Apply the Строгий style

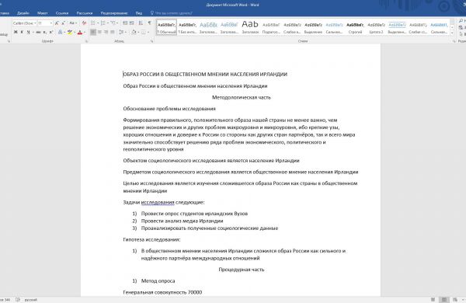(x=355, y=28)
